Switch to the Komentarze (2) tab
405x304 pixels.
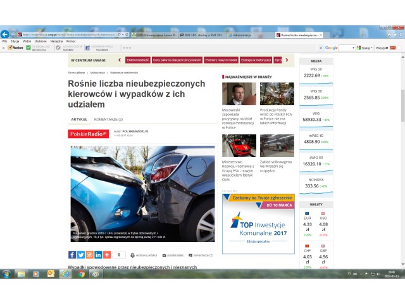tap(108, 119)
